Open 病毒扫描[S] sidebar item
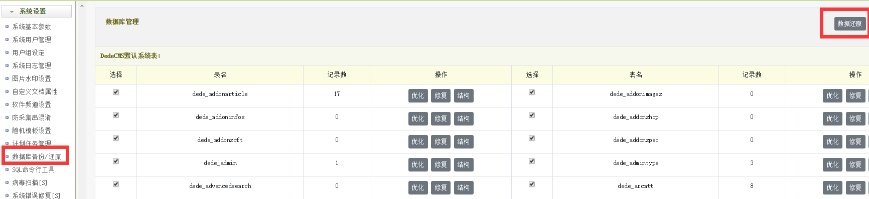The image size is (869, 199). point(30,182)
